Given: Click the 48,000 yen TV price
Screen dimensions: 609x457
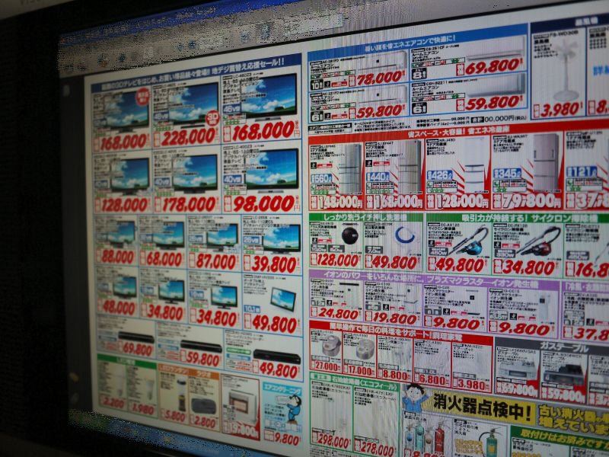Looking at the screenshot, I should pos(119,308).
